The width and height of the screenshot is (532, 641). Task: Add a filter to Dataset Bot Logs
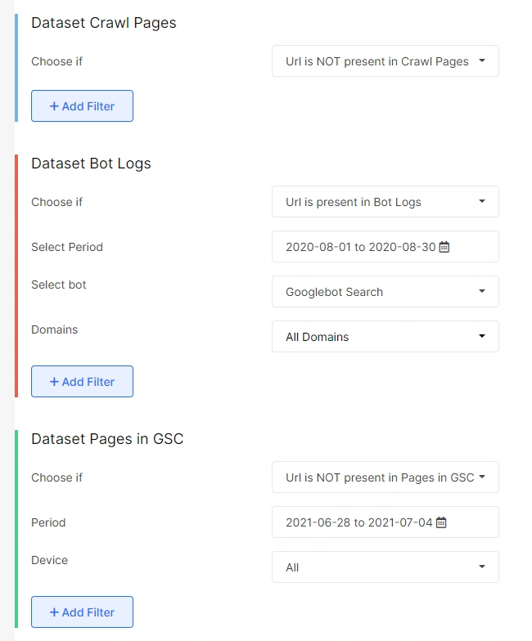(x=82, y=382)
